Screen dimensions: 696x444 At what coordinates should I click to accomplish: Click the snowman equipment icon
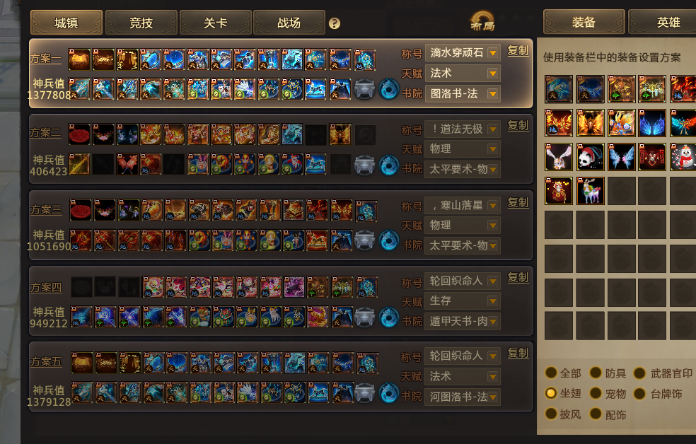pyautogui.click(x=683, y=157)
